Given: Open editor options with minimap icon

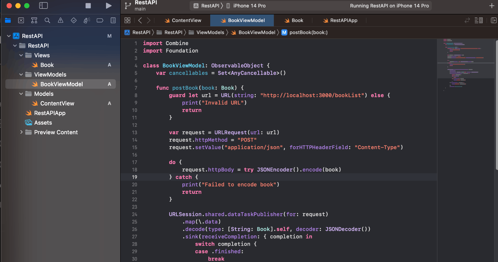Looking at the screenshot, I should (x=479, y=20).
